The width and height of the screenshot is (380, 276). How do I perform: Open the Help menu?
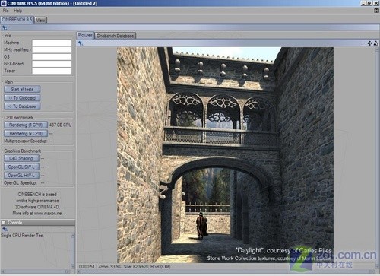[x=18, y=11]
